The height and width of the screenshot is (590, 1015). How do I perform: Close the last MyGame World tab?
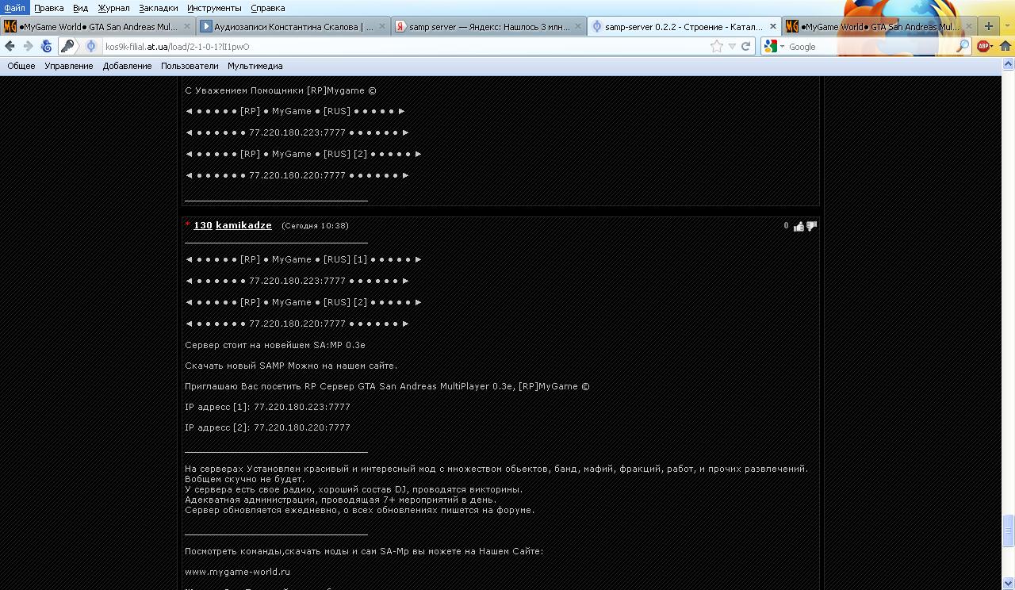pos(968,26)
